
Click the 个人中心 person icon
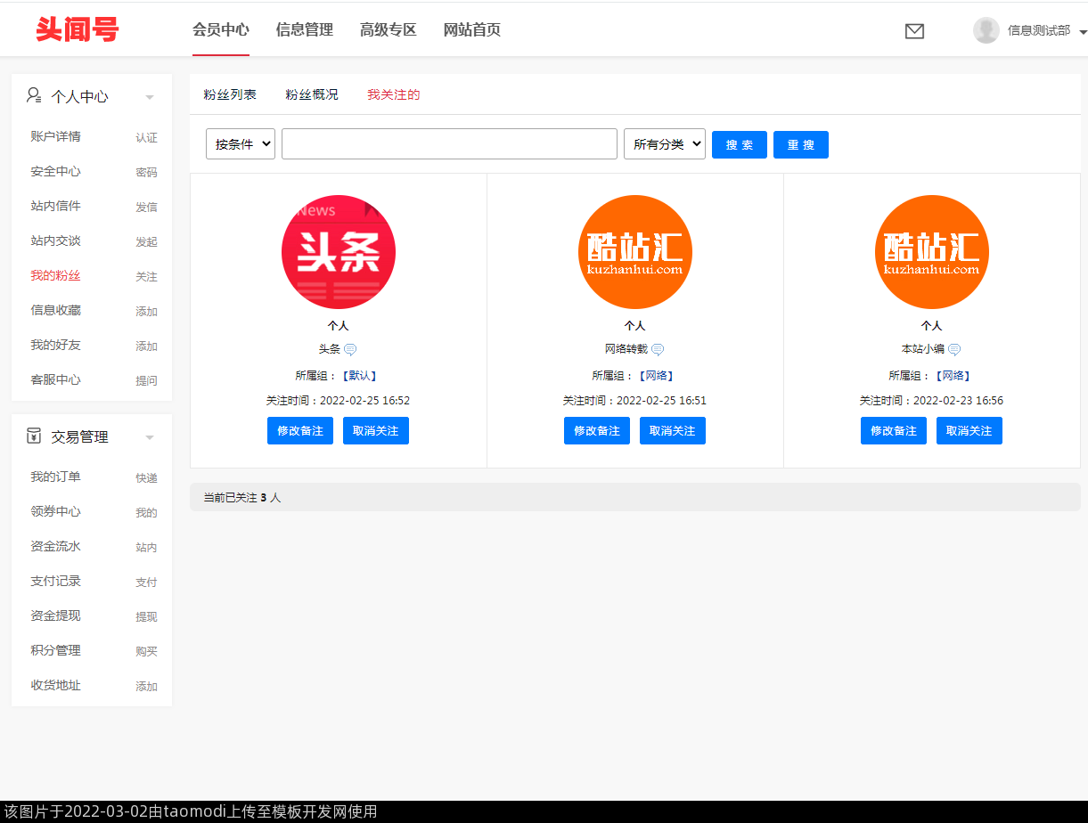click(34, 95)
